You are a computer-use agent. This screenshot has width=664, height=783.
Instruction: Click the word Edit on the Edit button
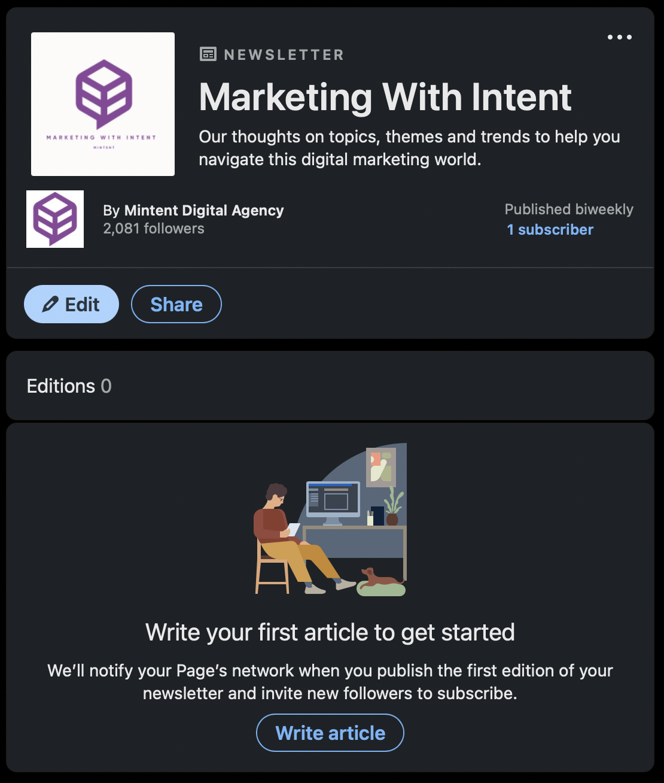pos(82,305)
